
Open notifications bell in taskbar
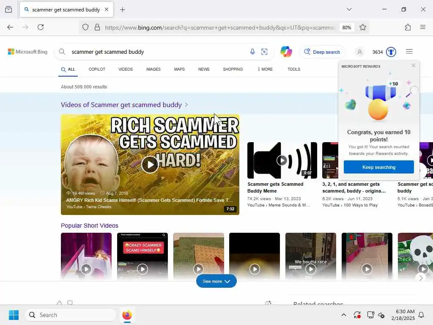(x=422, y=315)
